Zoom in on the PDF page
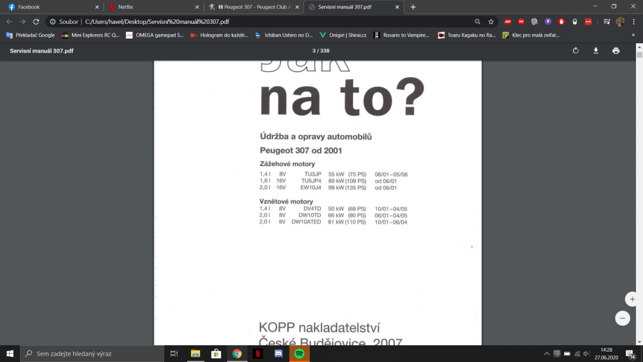643x362 pixels. coord(632,299)
